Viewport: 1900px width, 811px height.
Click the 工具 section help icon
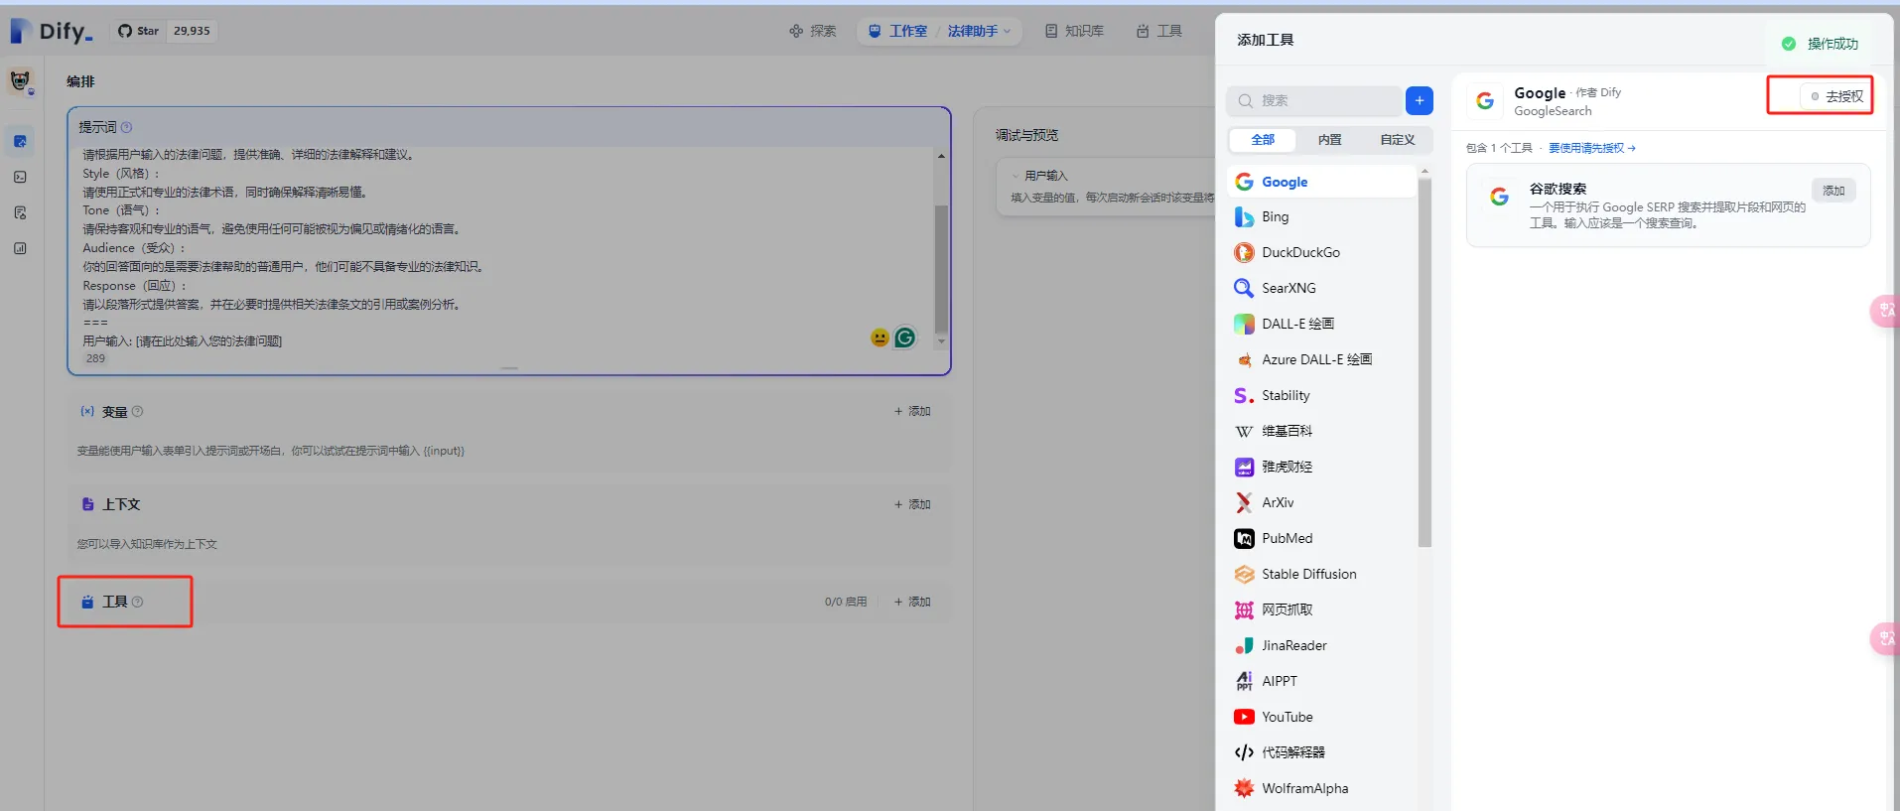pos(138,602)
